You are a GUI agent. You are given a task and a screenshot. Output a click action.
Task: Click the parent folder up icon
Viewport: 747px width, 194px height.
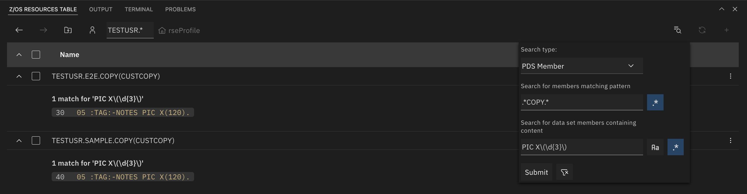(x=68, y=30)
